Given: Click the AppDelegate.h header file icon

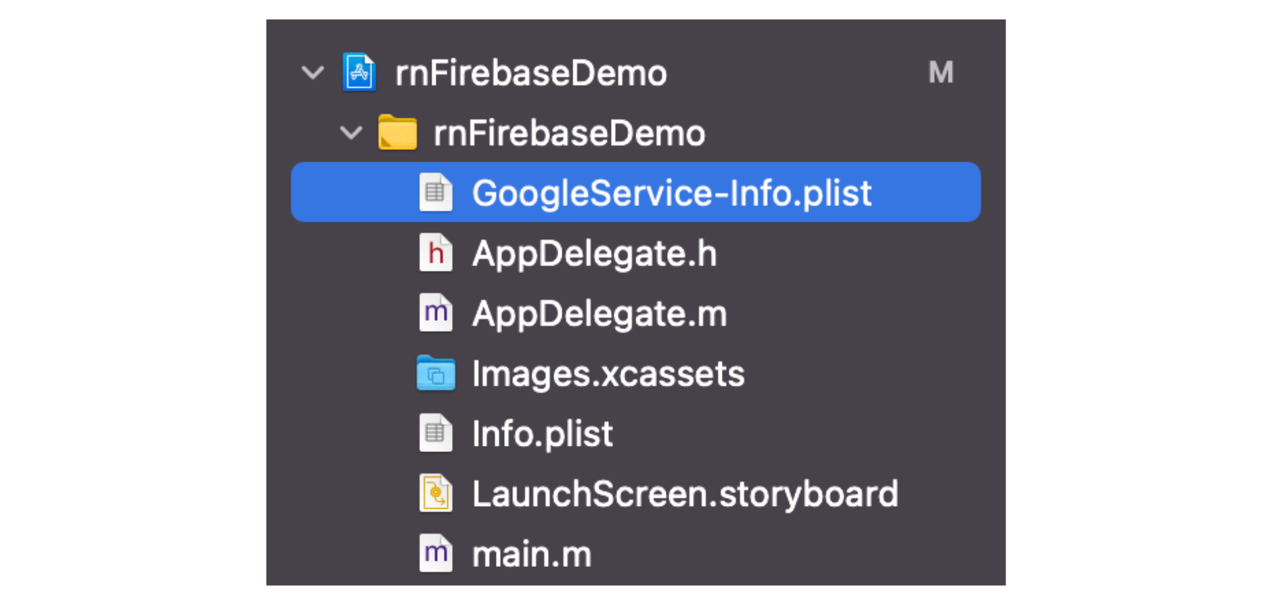Looking at the screenshot, I should (436, 253).
